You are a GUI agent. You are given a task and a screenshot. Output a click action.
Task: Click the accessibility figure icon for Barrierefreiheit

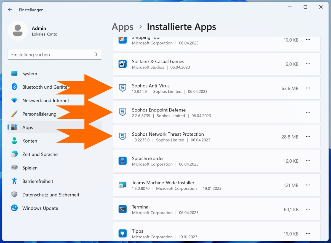(14, 181)
